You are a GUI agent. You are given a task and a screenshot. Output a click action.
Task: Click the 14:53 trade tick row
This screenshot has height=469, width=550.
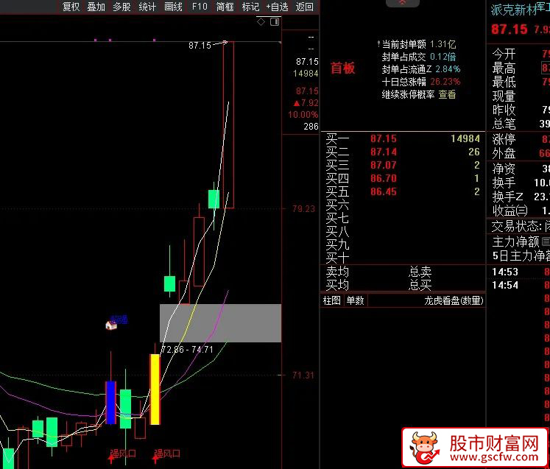[519, 272]
